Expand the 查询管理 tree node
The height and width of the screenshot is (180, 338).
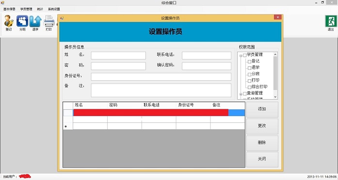point(241,94)
